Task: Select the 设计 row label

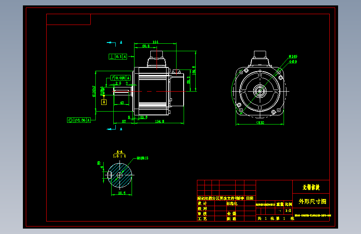Action: [202, 203]
